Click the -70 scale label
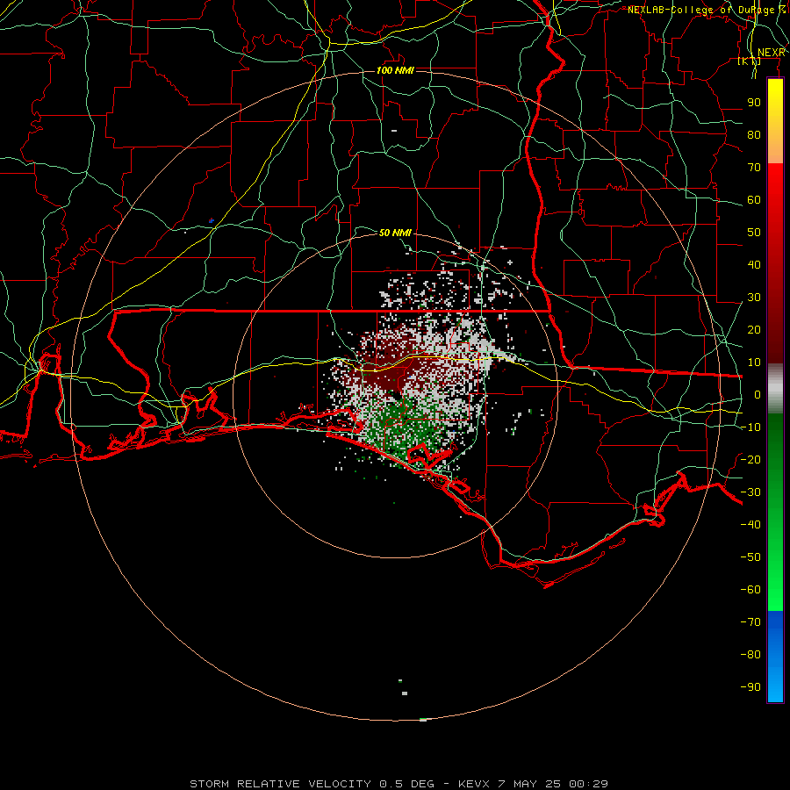This screenshot has height=790, width=790. coord(750,622)
